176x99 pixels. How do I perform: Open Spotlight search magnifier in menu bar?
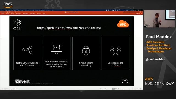coord(138,10)
